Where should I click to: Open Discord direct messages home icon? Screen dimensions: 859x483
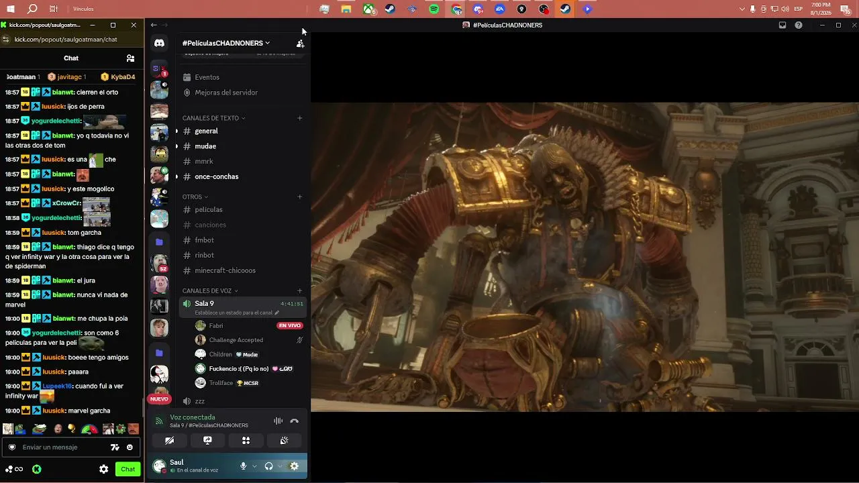(x=159, y=43)
